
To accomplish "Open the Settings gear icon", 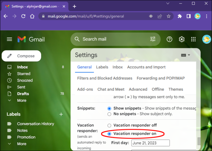I will click(x=182, y=39).
